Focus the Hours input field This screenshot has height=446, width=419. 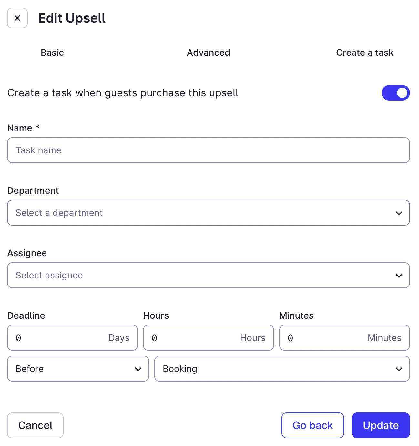pos(194,338)
